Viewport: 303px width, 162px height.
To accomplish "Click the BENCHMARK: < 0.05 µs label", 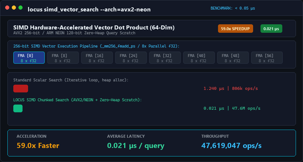I will 233,8.
